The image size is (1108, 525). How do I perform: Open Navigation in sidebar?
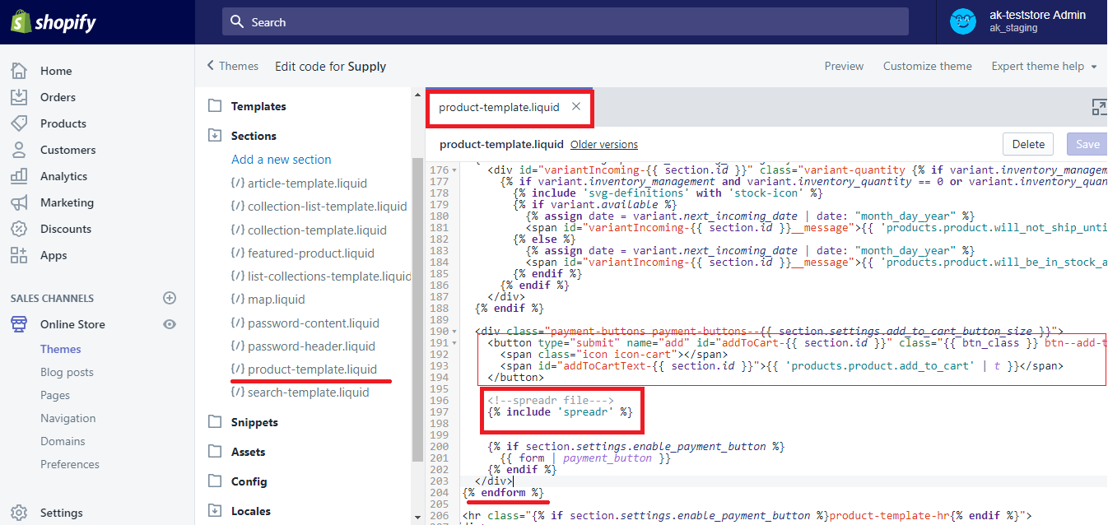(67, 418)
